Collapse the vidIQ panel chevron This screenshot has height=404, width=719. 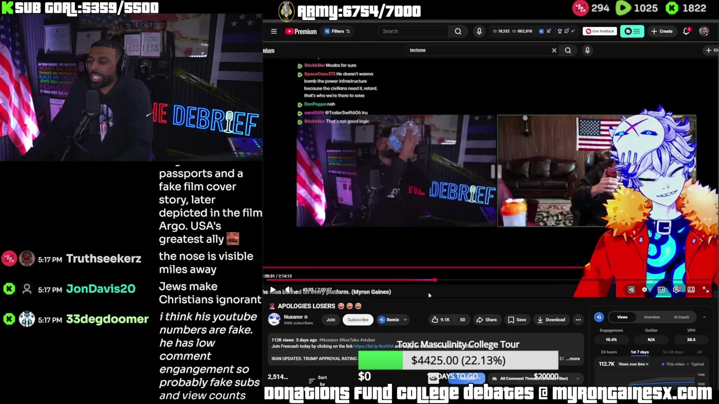point(704,318)
